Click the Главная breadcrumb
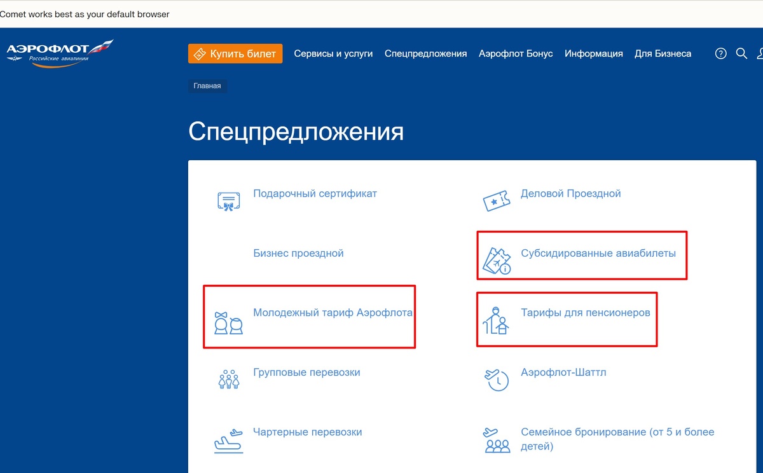 click(207, 86)
